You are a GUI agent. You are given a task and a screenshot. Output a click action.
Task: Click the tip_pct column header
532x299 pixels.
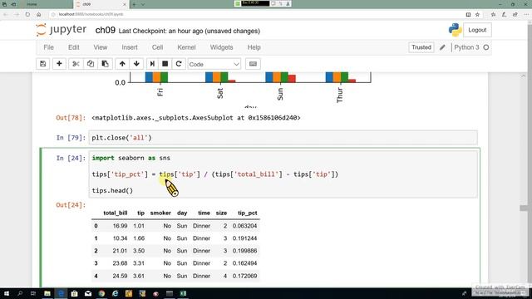(248, 213)
